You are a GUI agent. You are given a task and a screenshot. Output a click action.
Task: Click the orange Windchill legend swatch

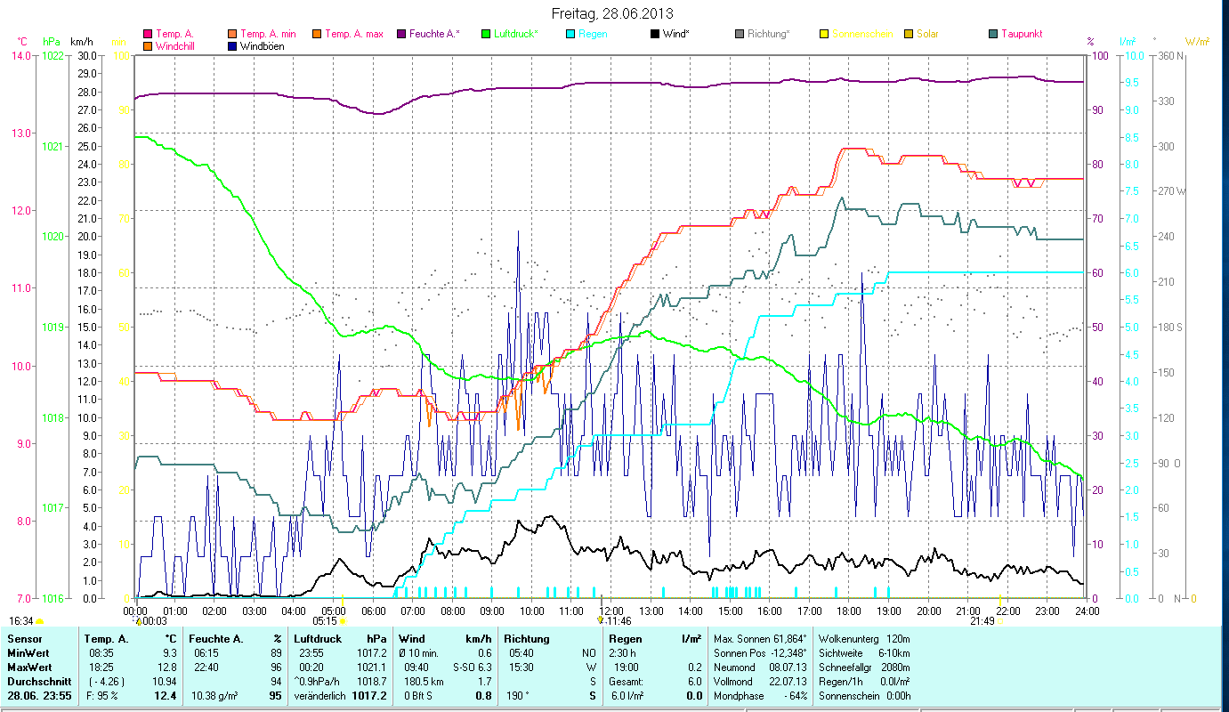(x=148, y=46)
